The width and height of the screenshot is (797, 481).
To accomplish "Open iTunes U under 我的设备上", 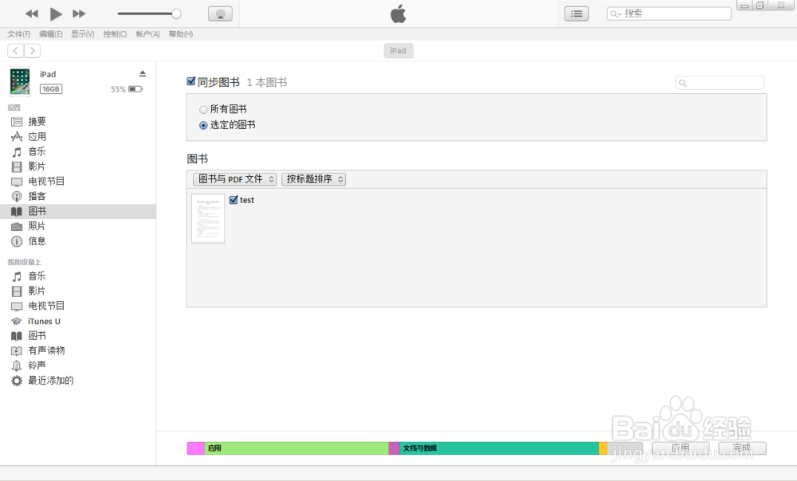I will tap(41, 320).
